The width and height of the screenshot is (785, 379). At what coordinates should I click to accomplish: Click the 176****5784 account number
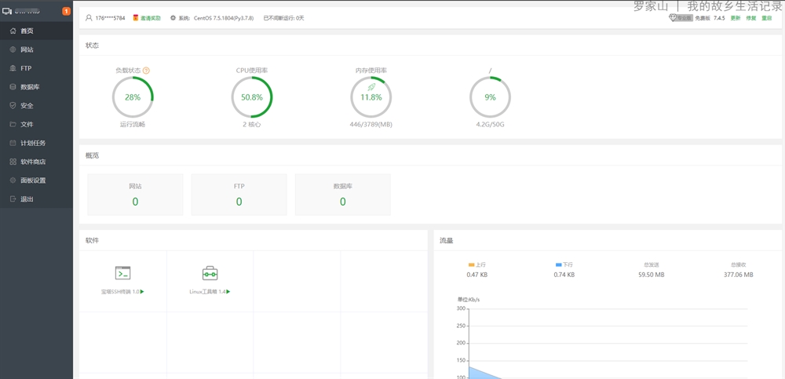point(110,18)
